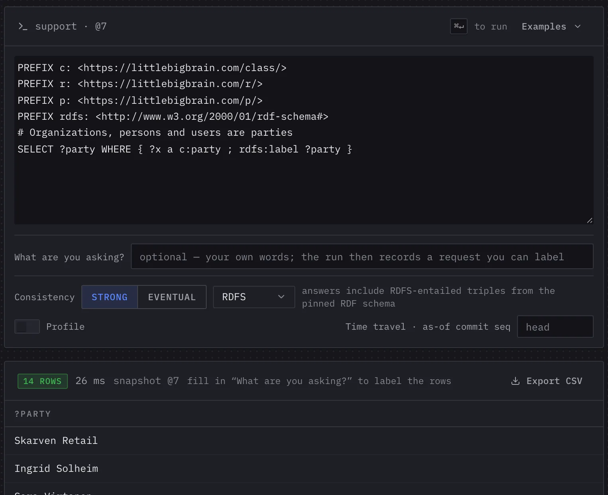This screenshot has width=608, height=495.
Task: Focus the What are you asking field
Action: pos(362,256)
